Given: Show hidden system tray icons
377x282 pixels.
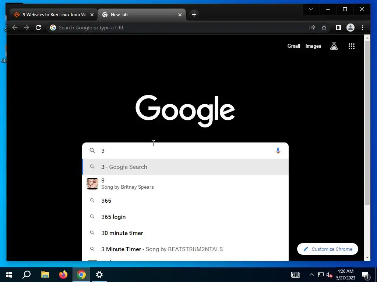Looking at the screenshot, I should [x=311, y=275].
